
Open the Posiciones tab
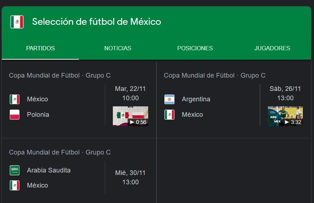click(x=195, y=48)
